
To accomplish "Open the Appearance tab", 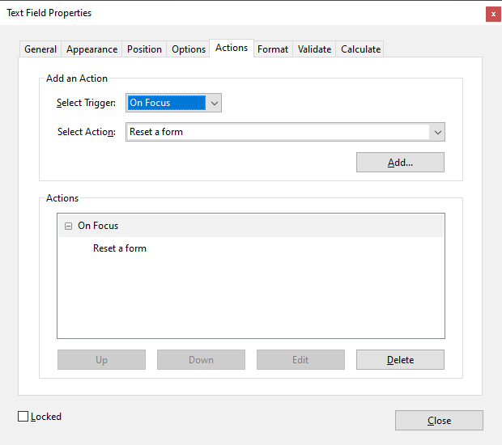I will pos(91,49).
